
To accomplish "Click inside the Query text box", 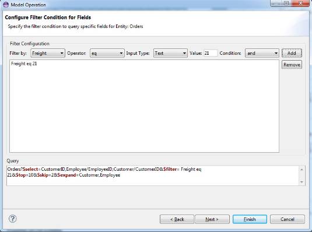I will [153, 175].
